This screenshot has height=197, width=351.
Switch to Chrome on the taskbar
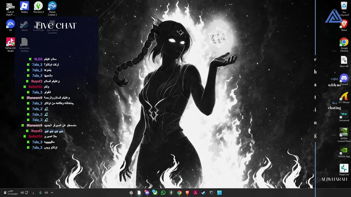(x=179, y=193)
